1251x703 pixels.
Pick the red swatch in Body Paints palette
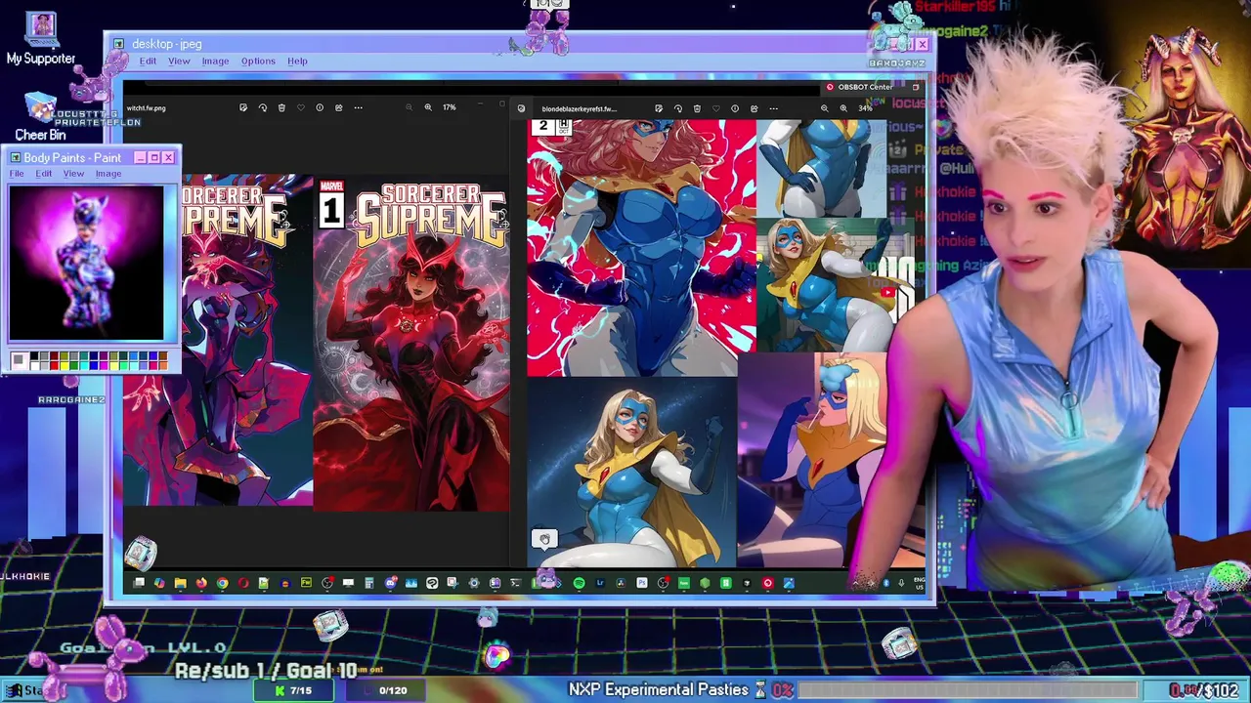coord(55,366)
